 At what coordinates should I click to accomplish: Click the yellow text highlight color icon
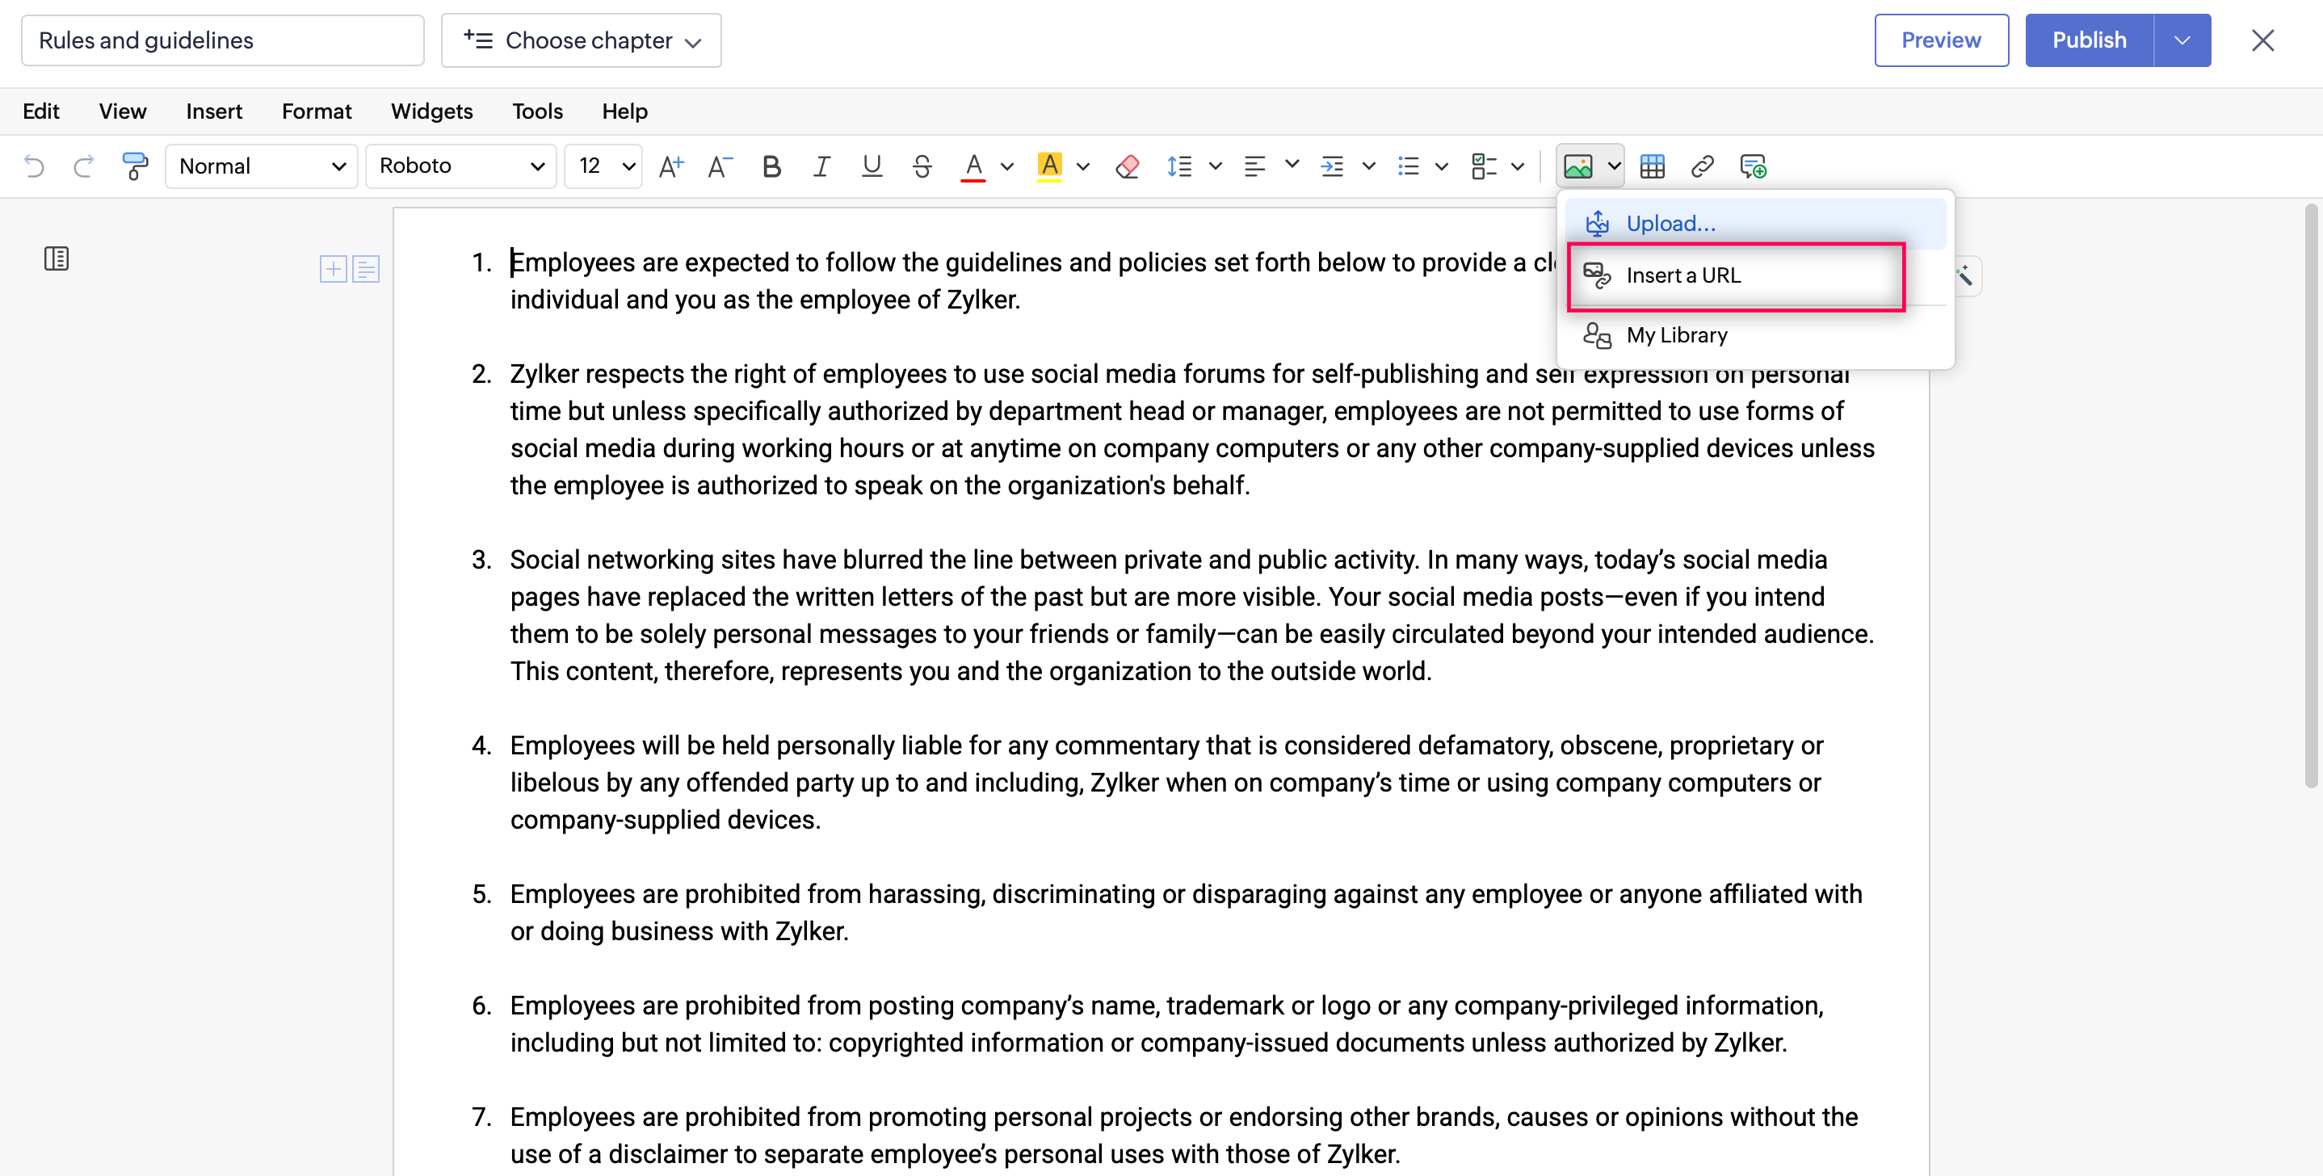click(1048, 166)
